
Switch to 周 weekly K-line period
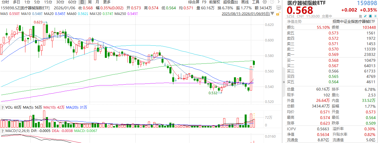click(x=89, y=2)
